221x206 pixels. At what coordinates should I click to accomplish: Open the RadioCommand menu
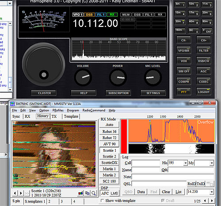pyautogui.click(x=94, y=110)
